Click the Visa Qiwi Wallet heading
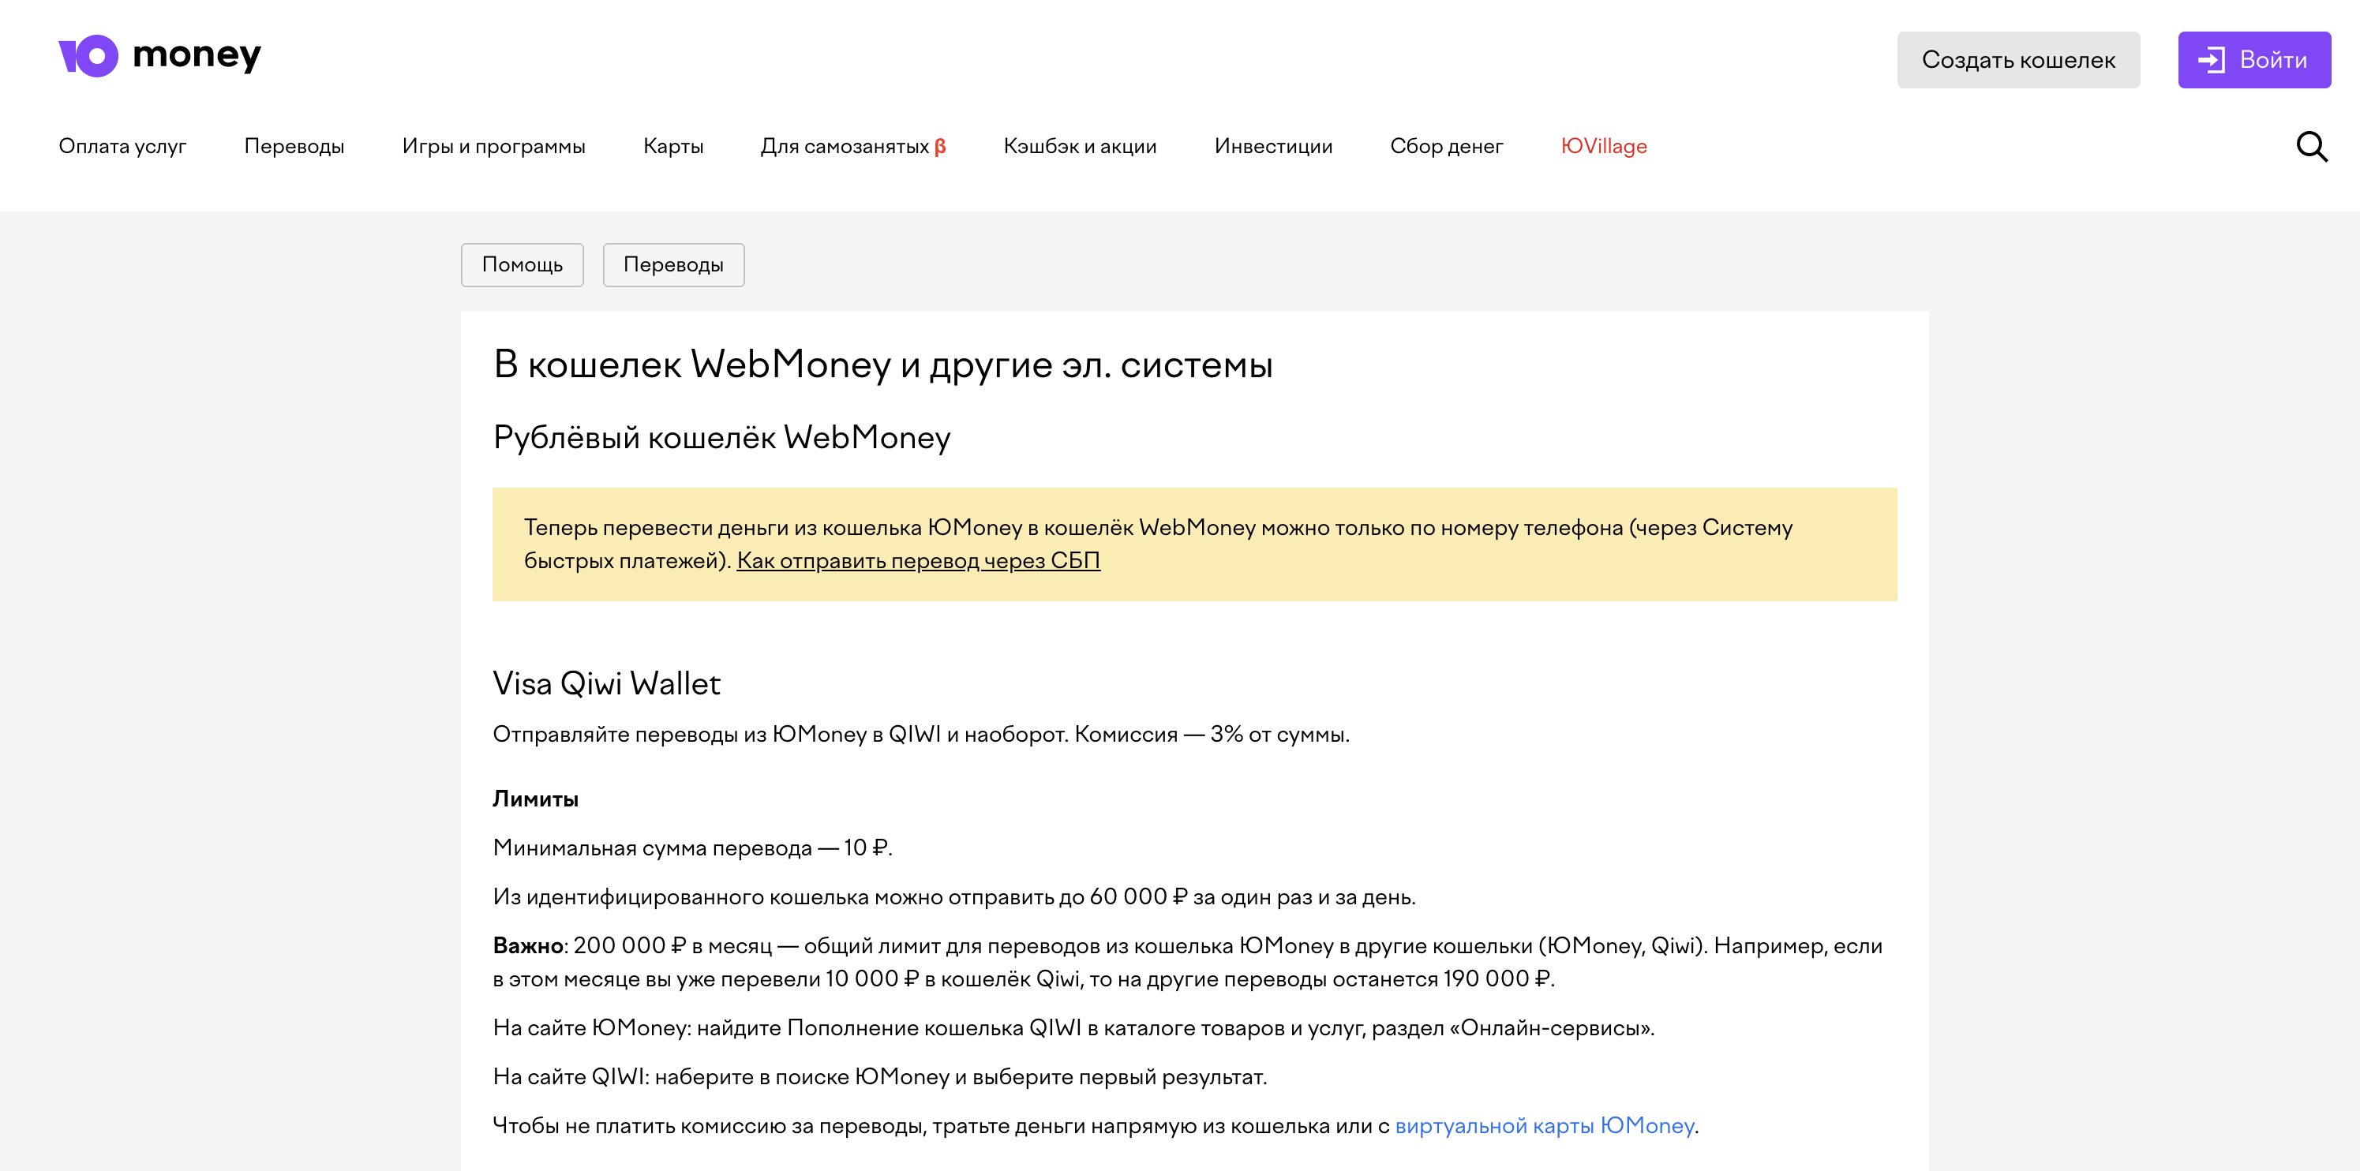Screen dimensions: 2360x1171 click(x=606, y=683)
